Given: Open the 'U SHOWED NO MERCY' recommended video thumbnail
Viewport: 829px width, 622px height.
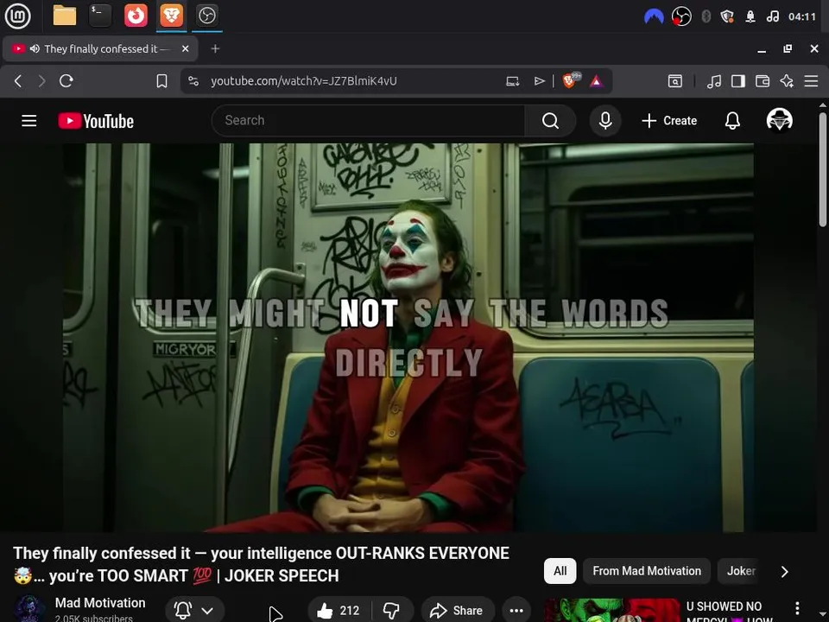Looking at the screenshot, I should click(612, 611).
